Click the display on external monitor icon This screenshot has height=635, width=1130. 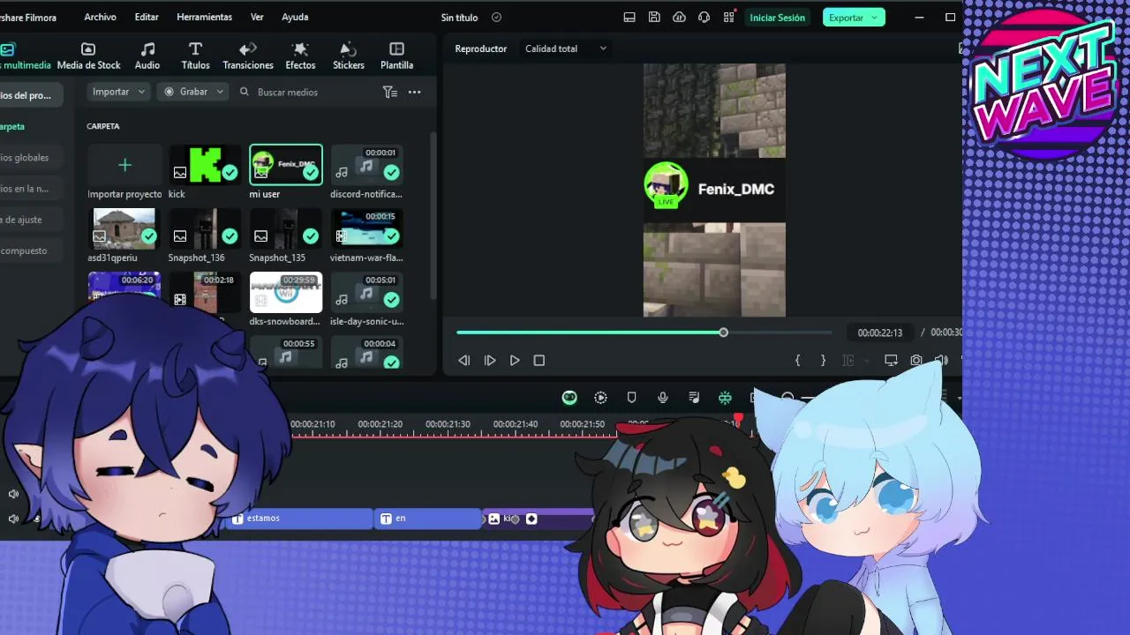click(891, 360)
